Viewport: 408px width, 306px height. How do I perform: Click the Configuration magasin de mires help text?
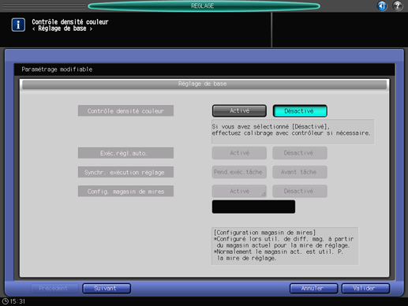coord(285,246)
